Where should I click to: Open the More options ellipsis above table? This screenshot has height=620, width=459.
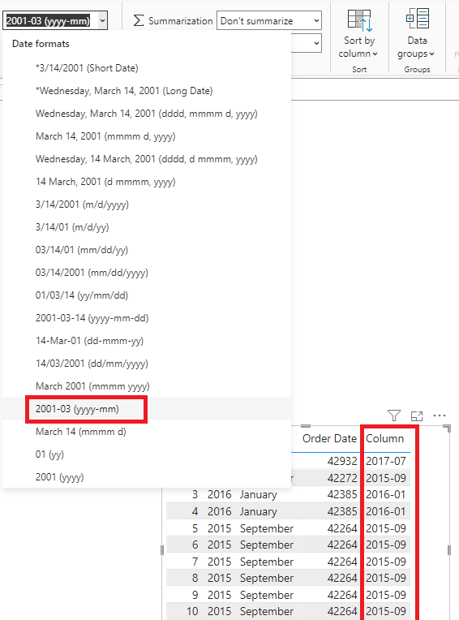[440, 415]
